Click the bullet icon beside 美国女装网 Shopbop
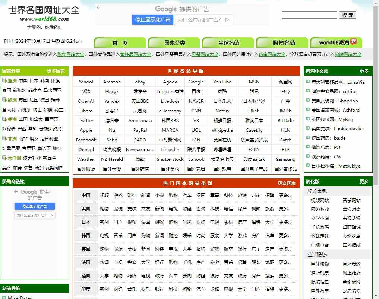Image resolution: width=379 pixels, height=299 pixels. coord(308,100)
